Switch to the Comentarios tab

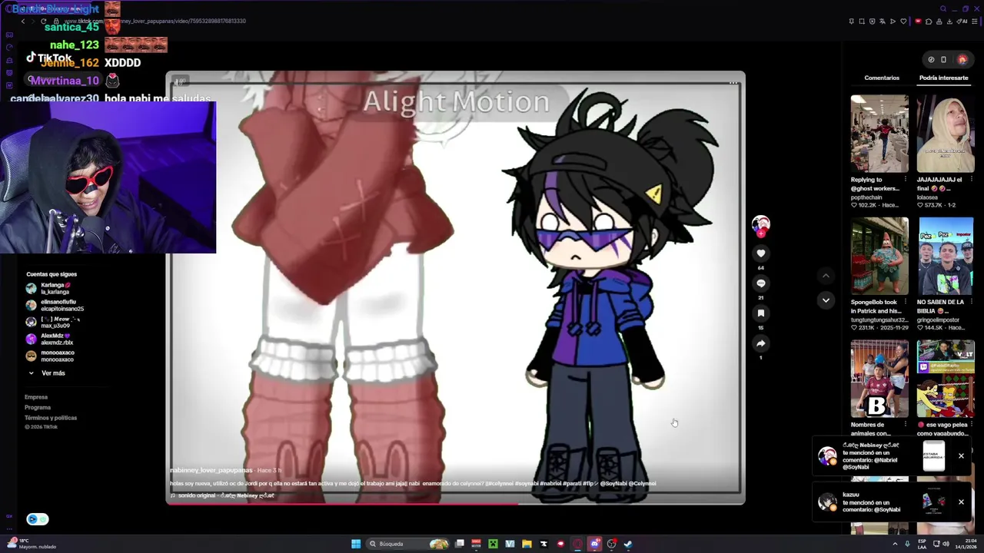[882, 78]
